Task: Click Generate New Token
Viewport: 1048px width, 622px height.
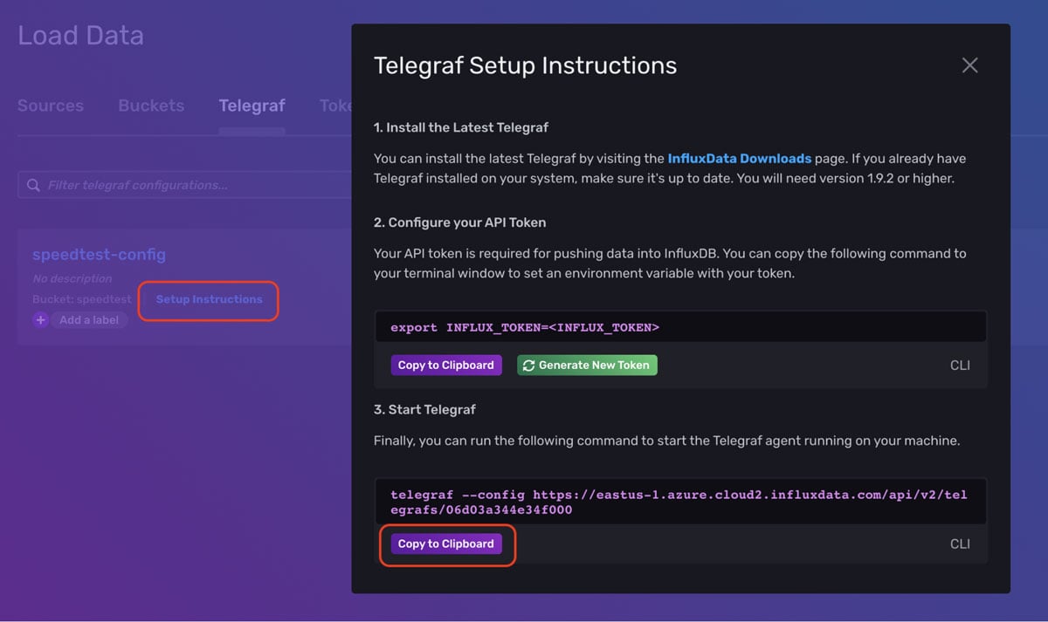Action: point(587,365)
